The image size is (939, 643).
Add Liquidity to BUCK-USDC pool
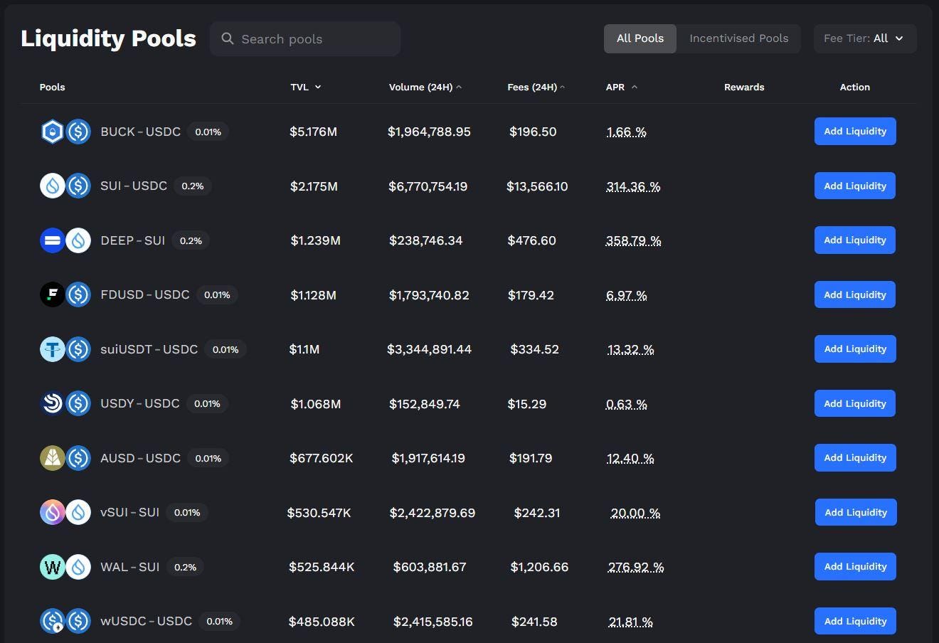coord(855,132)
